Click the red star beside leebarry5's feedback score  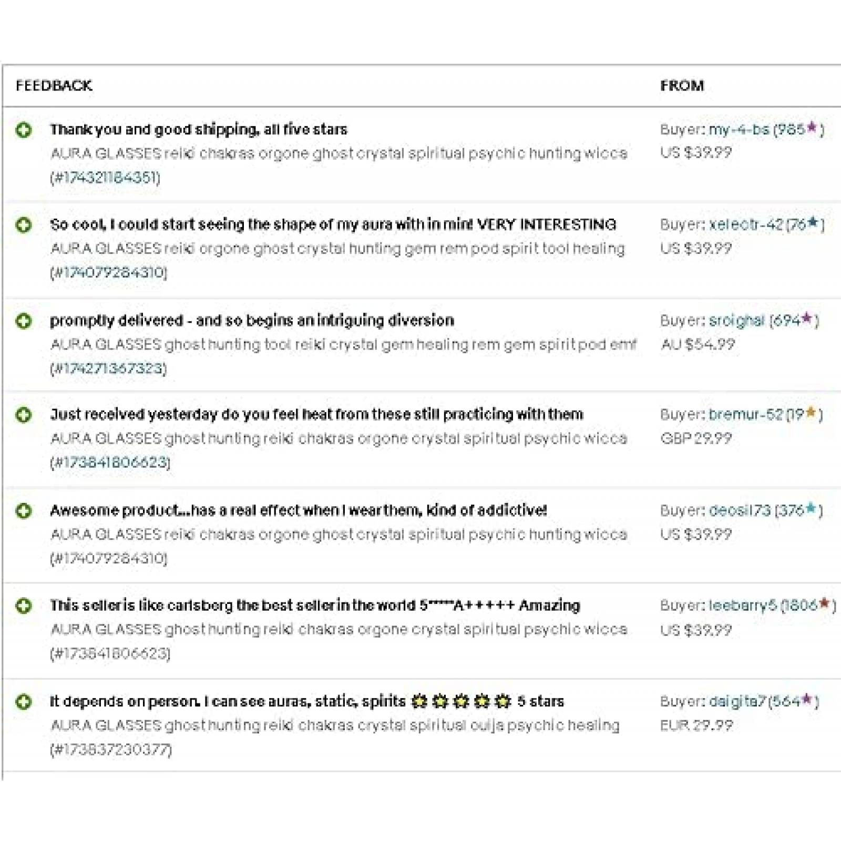824,603
